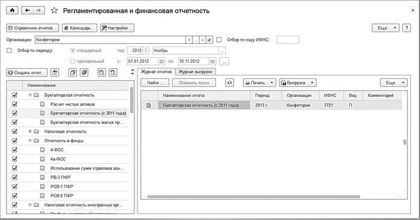This screenshot has width=420, height=220.
Task: Click the Создать отчет button
Action: pos(27,72)
